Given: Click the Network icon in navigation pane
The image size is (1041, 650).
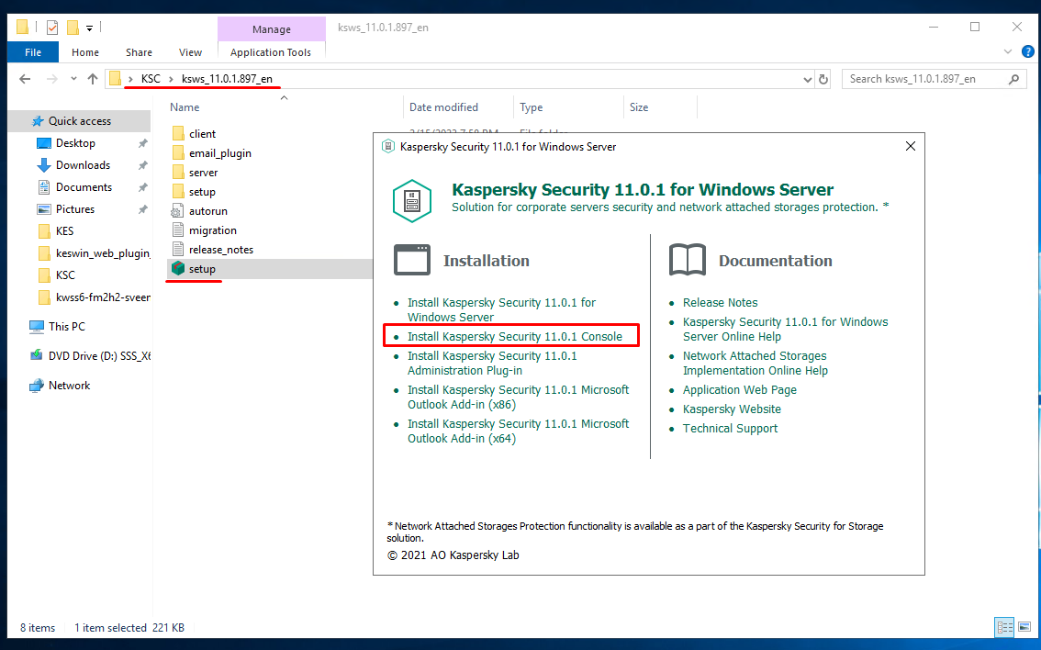Looking at the screenshot, I should coord(37,386).
